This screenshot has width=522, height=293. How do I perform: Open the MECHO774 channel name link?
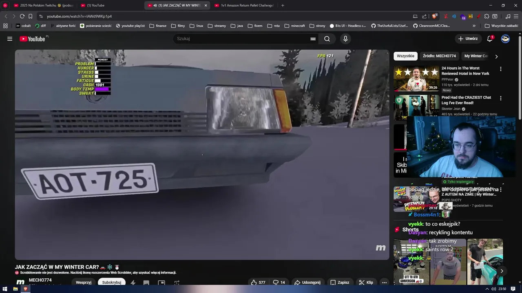click(40, 280)
